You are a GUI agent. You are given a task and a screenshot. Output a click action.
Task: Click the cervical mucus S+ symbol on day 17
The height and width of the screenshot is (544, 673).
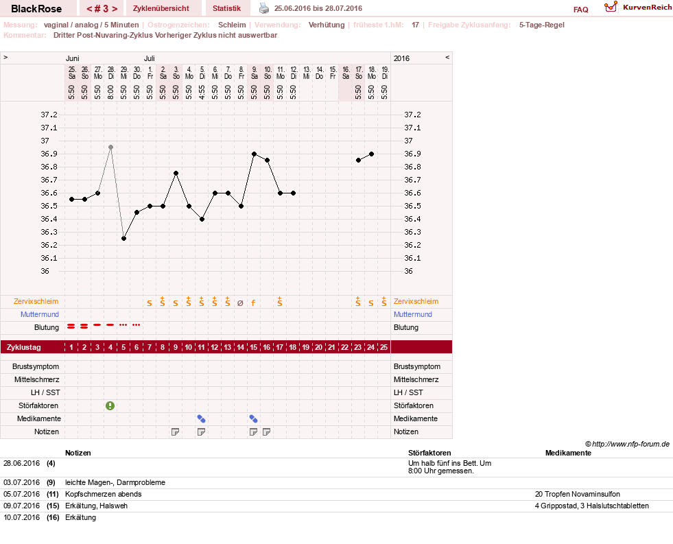pos(279,301)
